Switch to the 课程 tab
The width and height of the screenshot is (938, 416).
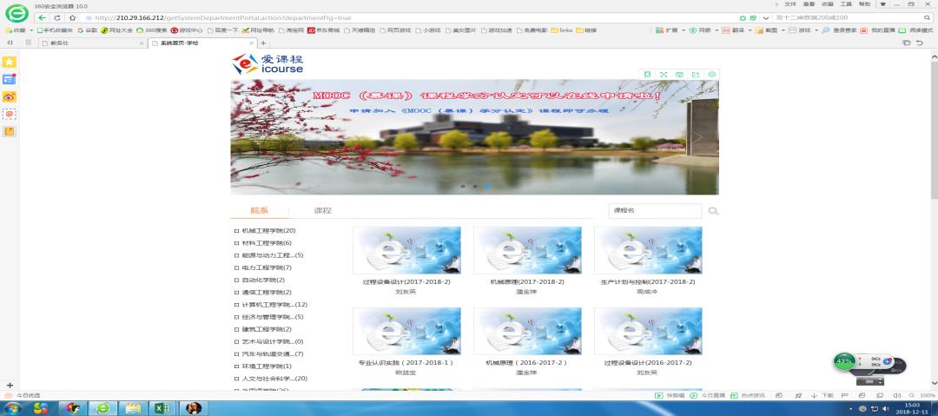click(322, 211)
